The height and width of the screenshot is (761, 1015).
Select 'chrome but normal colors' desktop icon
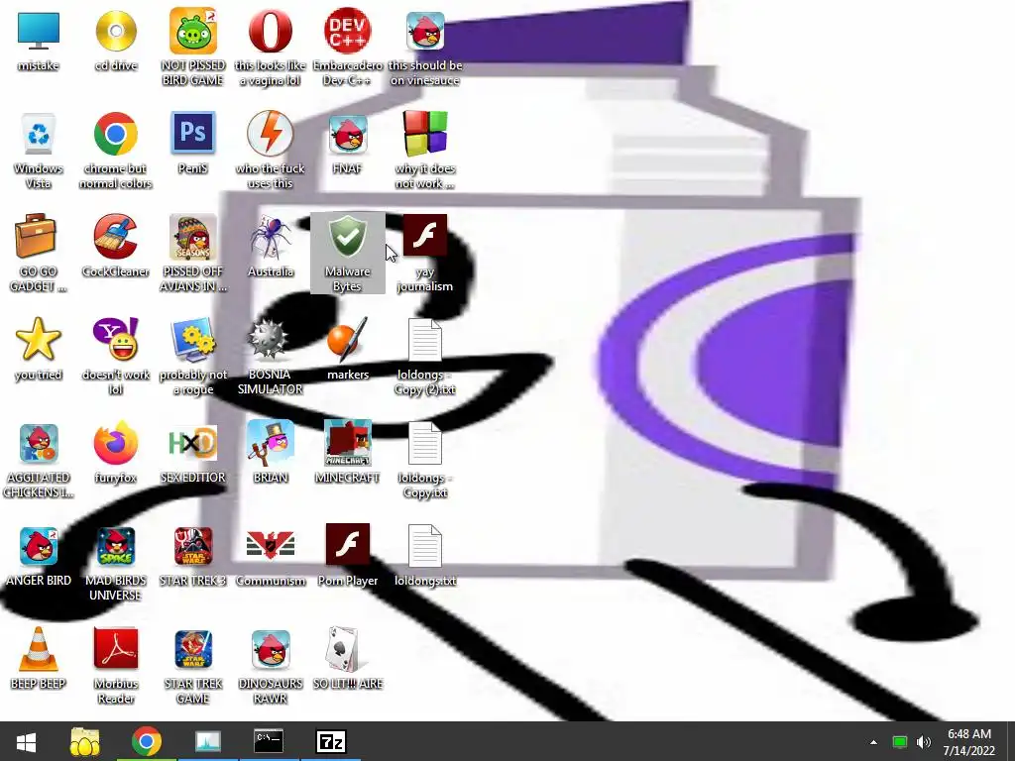coord(116,134)
